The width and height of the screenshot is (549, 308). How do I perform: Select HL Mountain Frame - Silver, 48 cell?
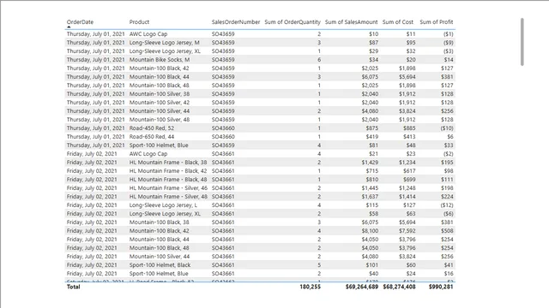click(x=168, y=197)
